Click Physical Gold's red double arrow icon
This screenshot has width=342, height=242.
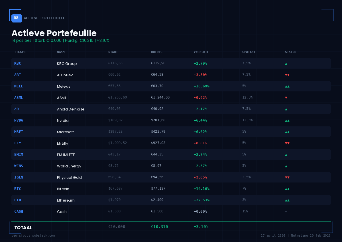pyautogui.click(x=287, y=177)
